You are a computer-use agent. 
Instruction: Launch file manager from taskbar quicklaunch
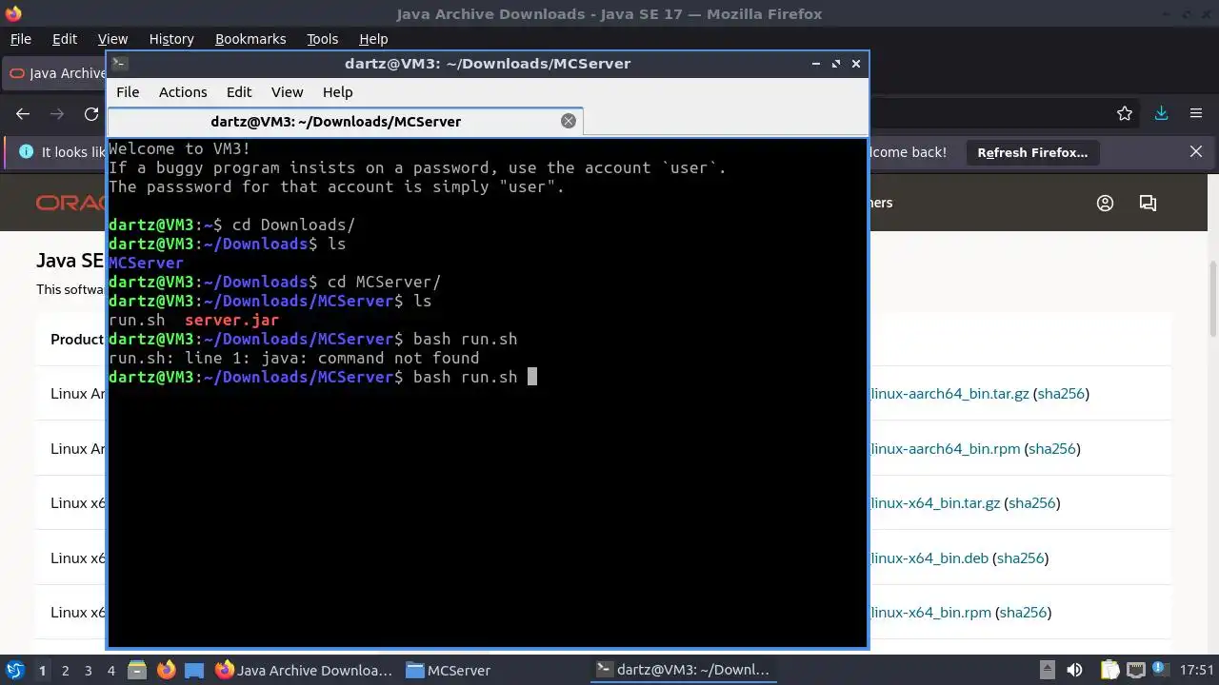pyautogui.click(x=136, y=670)
